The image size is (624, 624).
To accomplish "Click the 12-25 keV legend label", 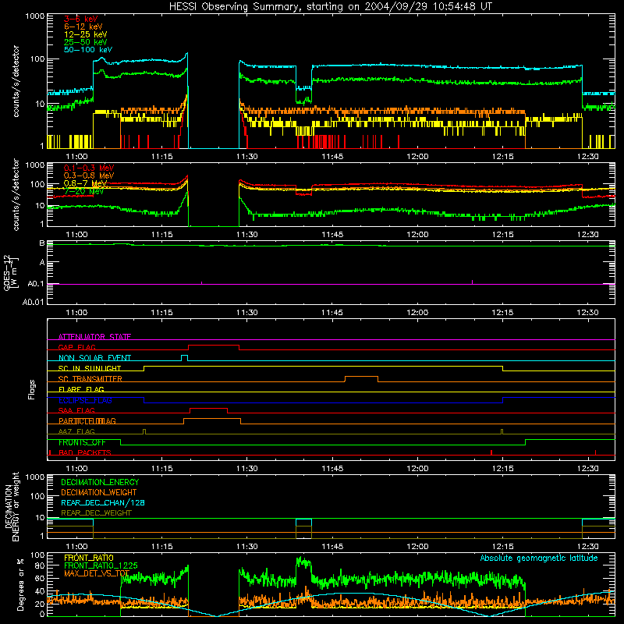I will click(x=86, y=34).
